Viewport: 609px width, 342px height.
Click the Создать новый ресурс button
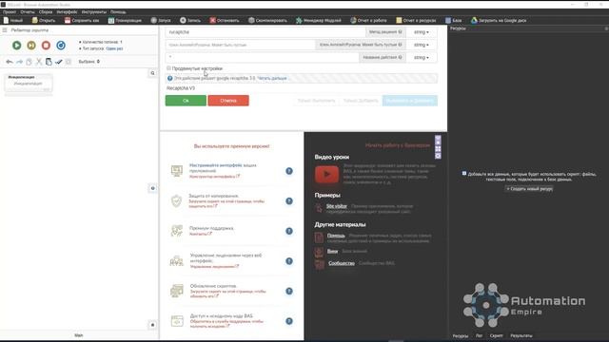click(x=529, y=189)
